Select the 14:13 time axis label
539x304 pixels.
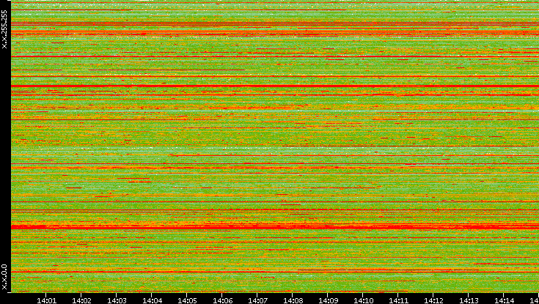468,300
